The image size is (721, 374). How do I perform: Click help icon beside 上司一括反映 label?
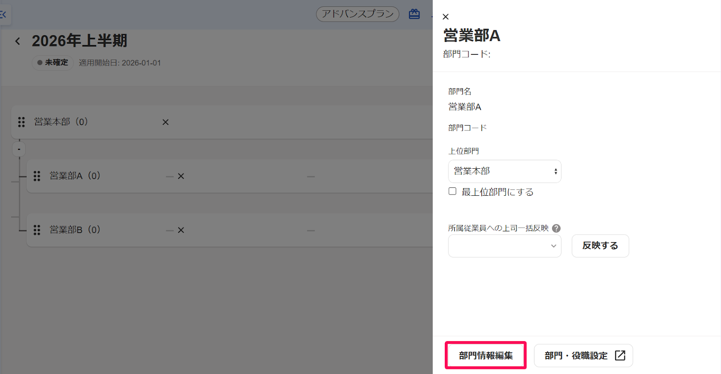(557, 228)
